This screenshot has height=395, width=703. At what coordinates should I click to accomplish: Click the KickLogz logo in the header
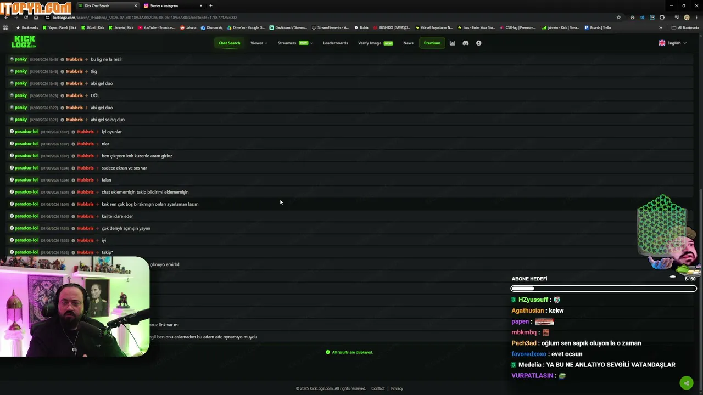click(x=24, y=42)
